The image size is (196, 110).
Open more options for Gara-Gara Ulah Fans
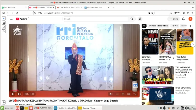156,58
